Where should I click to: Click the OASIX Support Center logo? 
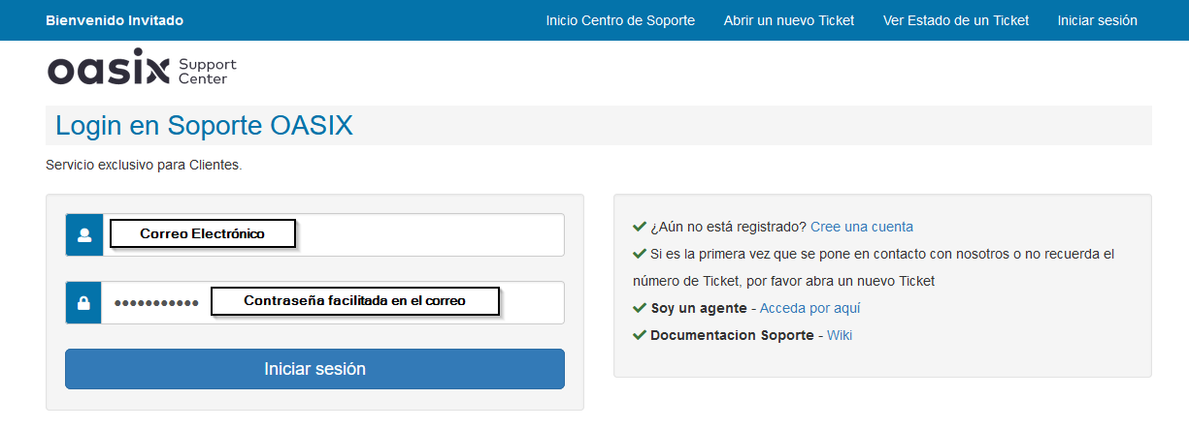pos(142,68)
